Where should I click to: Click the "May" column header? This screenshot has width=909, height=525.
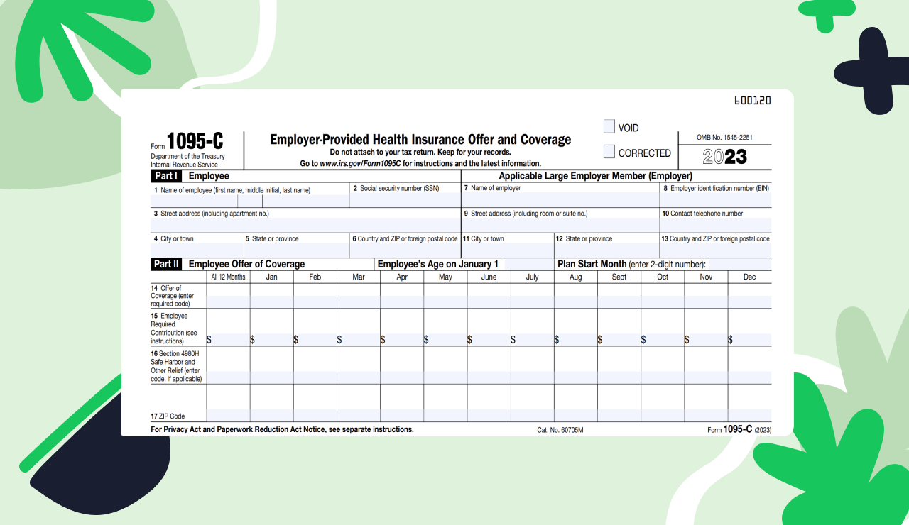point(445,277)
